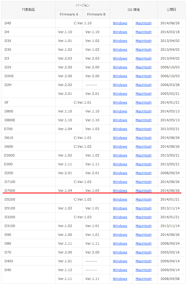Select the Windows link for D90
The height and width of the screenshot is (285, 187).
click(120, 235)
